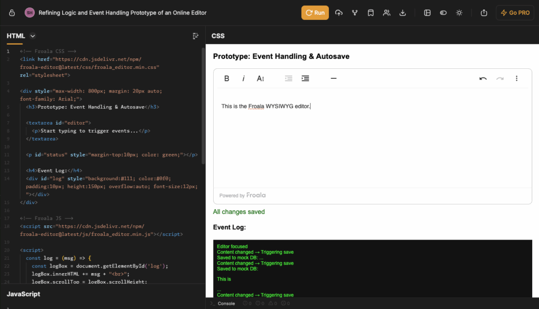Image resolution: width=539 pixels, height=309 pixels.
Task: Click the 'const log = (msg)' code line
Action: (x=58, y=258)
